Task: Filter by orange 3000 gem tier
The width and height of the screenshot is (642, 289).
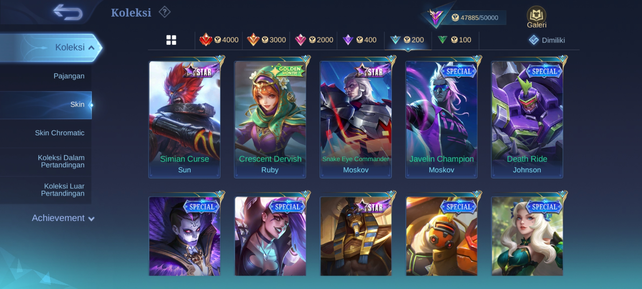Action: (x=266, y=40)
